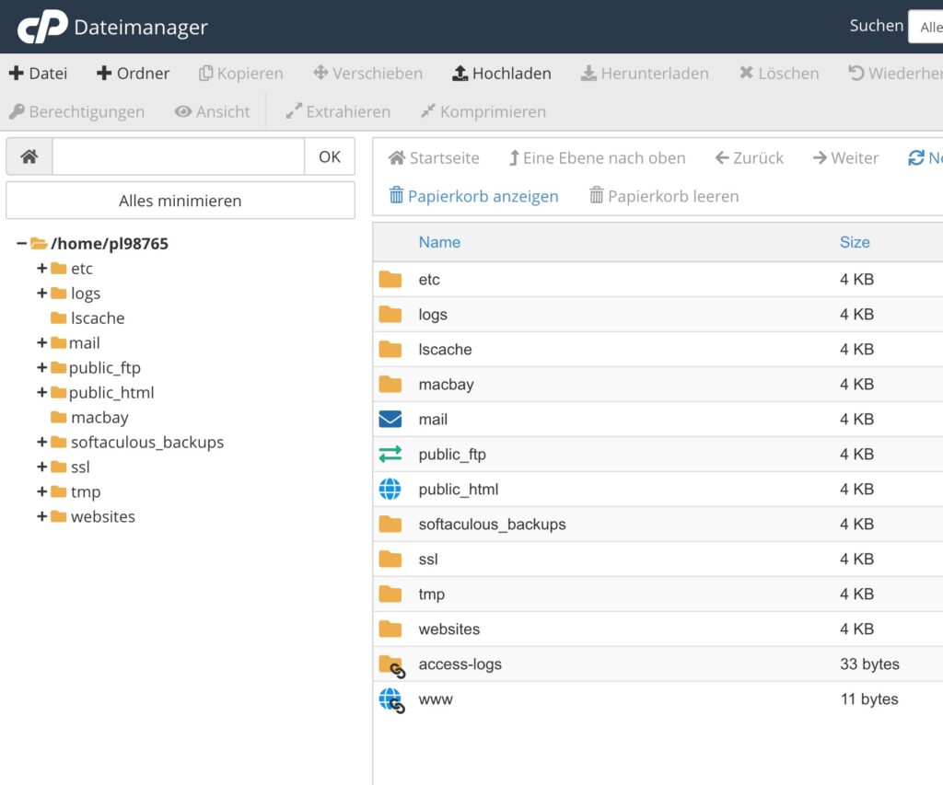Image resolution: width=943 pixels, height=785 pixels.
Task: Click Eine Ebene nach oben
Action: [x=597, y=158]
